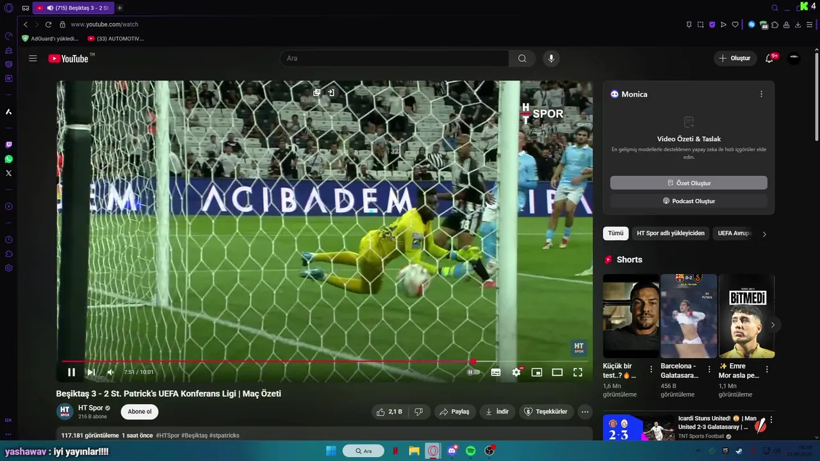The image size is (820, 461).
Task: Click the YouTube search magnifier button
Action: [x=522, y=58]
